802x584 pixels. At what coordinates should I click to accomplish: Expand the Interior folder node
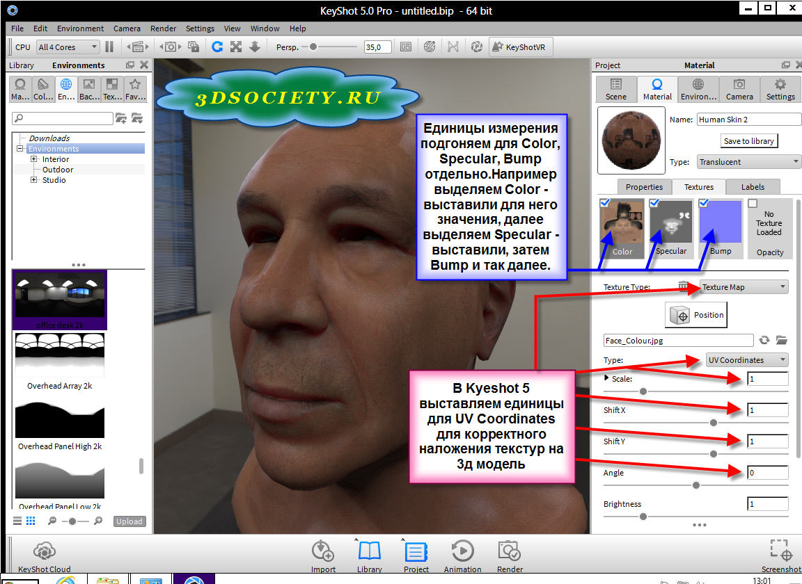(x=33, y=159)
